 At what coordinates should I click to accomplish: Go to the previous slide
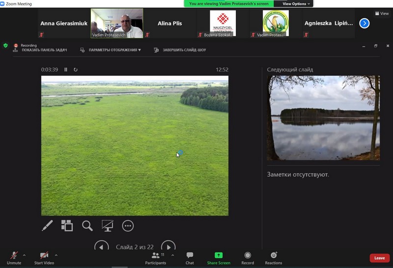101,246
